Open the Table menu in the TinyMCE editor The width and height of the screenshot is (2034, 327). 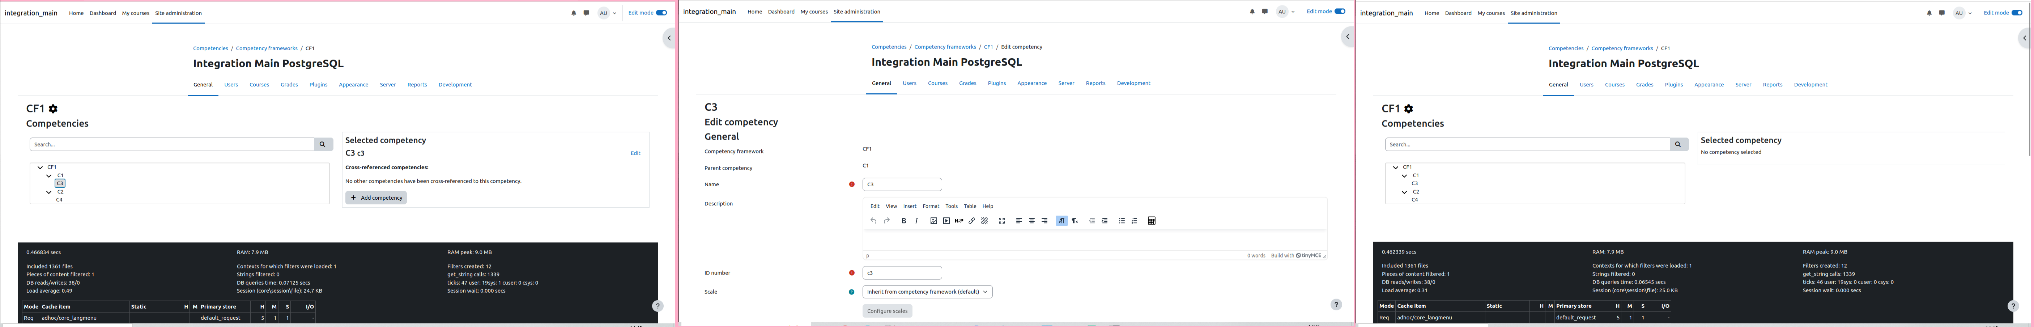[970, 206]
